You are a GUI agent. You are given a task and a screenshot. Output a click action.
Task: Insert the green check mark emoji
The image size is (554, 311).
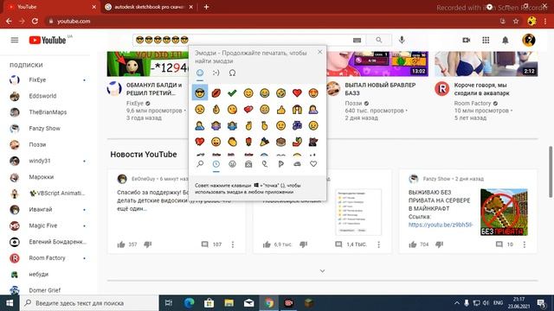coord(232,93)
